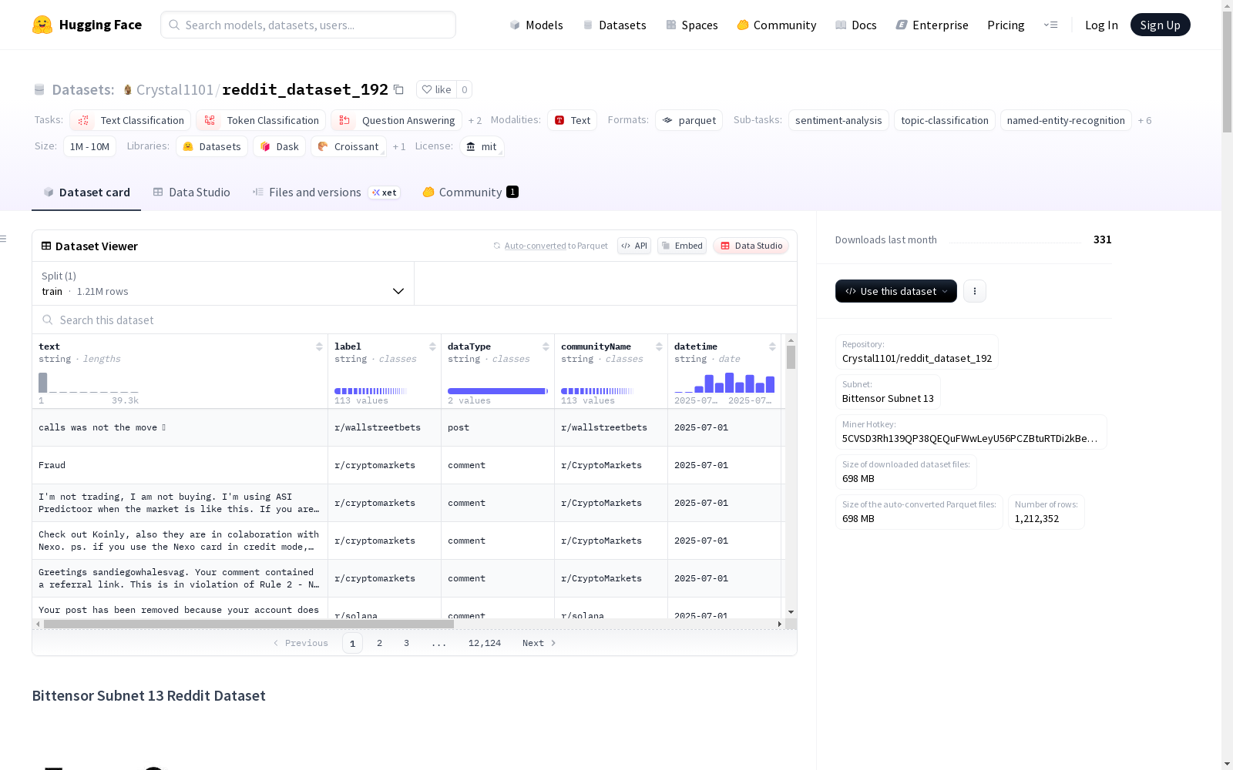The height and width of the screenshot is (770, 1233).
Task: Follow the Auto-converted link
Action: pos(536,246)
